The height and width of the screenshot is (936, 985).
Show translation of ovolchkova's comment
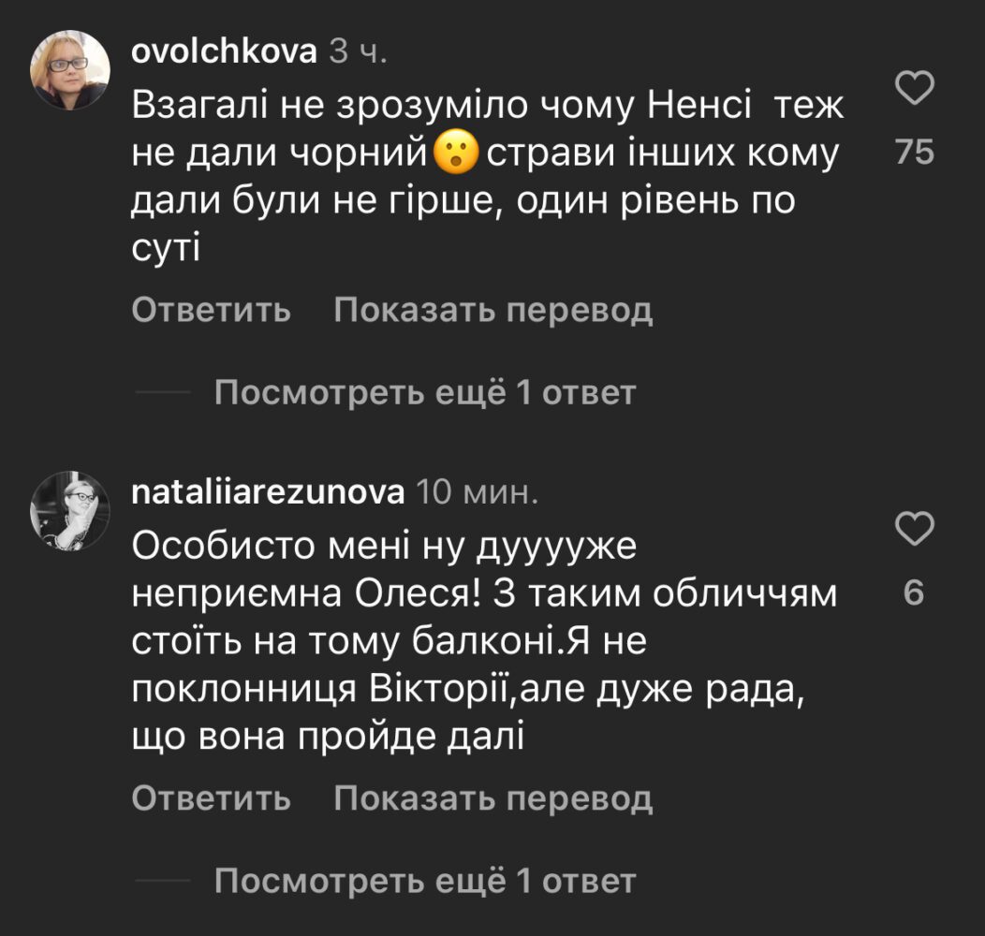point(492,311)
